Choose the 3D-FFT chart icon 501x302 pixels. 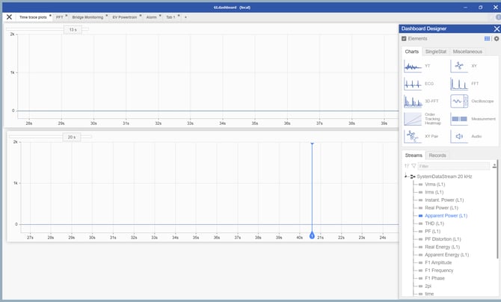pyautogui.click(x=413, y=101)
